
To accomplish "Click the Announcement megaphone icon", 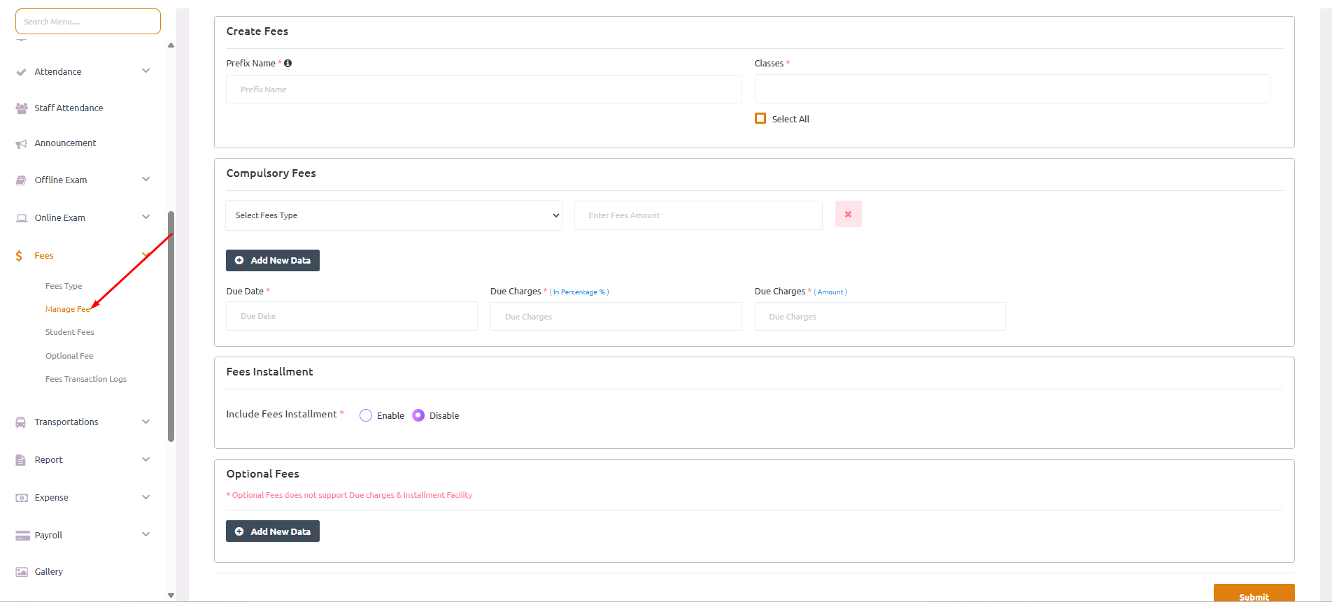I will click(x=21, y=144).
